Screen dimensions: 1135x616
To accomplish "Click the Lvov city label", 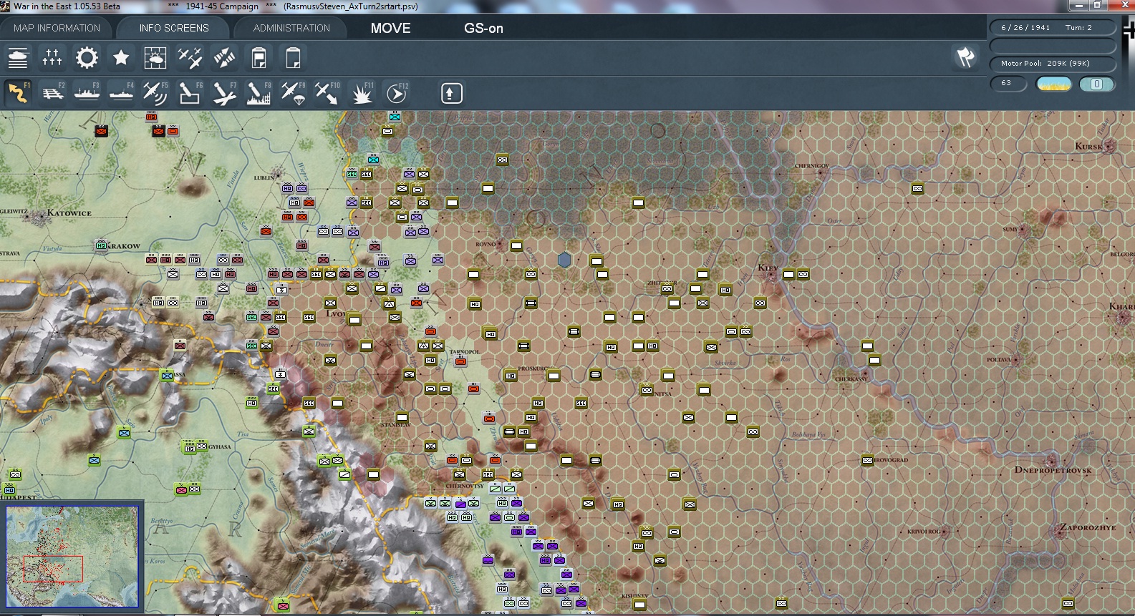I will pos(336,314).
